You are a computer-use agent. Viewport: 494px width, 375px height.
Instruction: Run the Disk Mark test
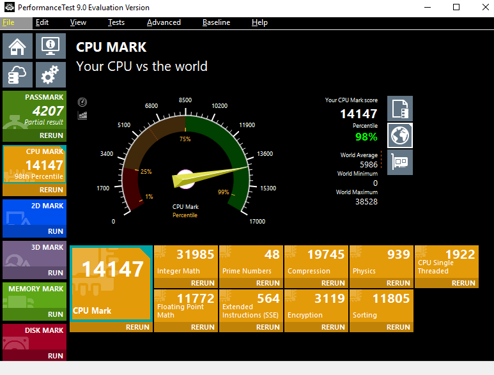coord(35,356)
